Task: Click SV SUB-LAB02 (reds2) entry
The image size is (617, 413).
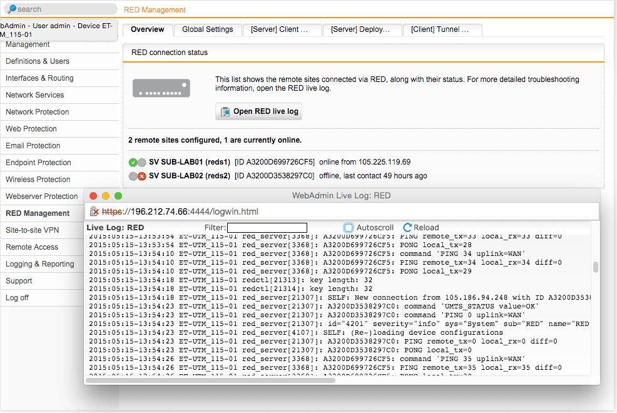Action: coord(189,176)
